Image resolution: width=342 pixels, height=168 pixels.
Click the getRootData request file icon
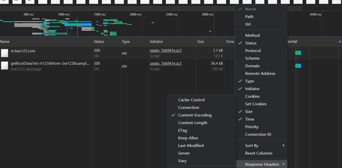(4, 66)
